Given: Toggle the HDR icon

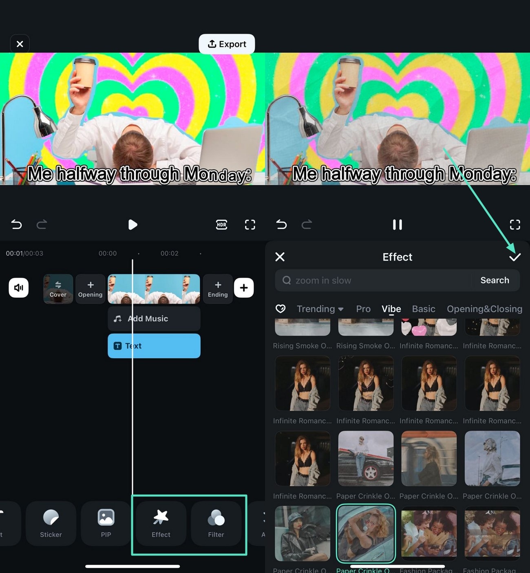Looking at the screenshot, I should [x=221, y=225].
